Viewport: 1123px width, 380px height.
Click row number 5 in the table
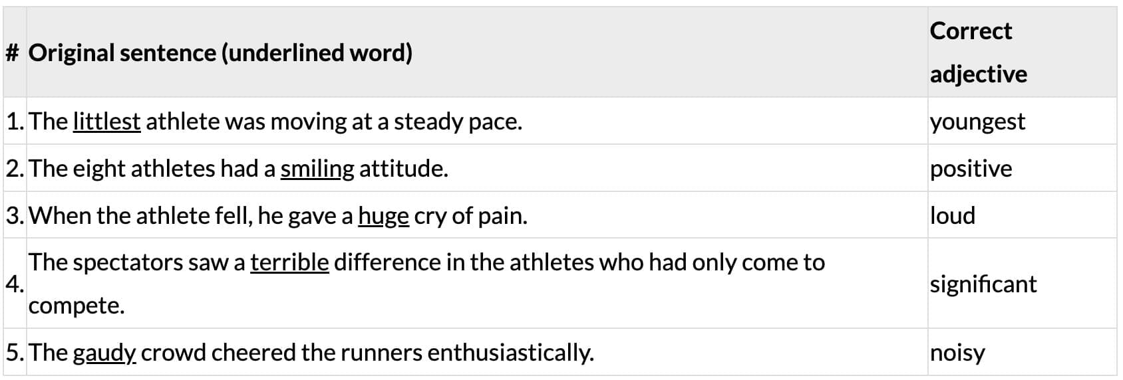(x=15, y=353)
